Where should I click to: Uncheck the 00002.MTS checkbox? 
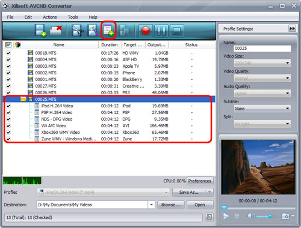click(x=8, y=73)
